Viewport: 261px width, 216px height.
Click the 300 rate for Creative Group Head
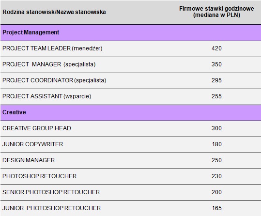click(x=216, y=128)
